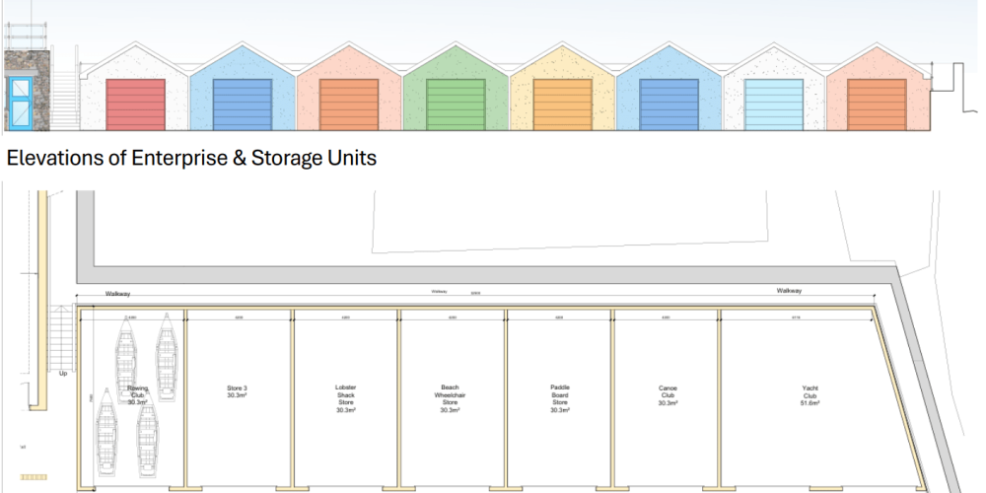Click the staircase drawn in the floor plan
The height and width of the screenshot is (493, 986).
[x=61, y=337]
